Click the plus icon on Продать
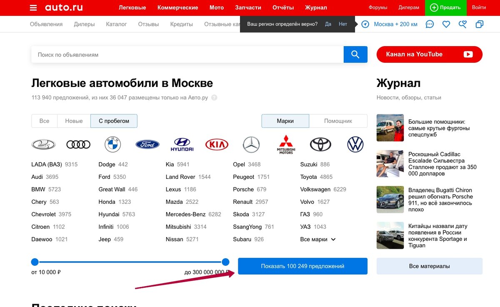Image resolution: width=500 pixels, height=307 pixels. pyautogui.click(x=434, y=7)
